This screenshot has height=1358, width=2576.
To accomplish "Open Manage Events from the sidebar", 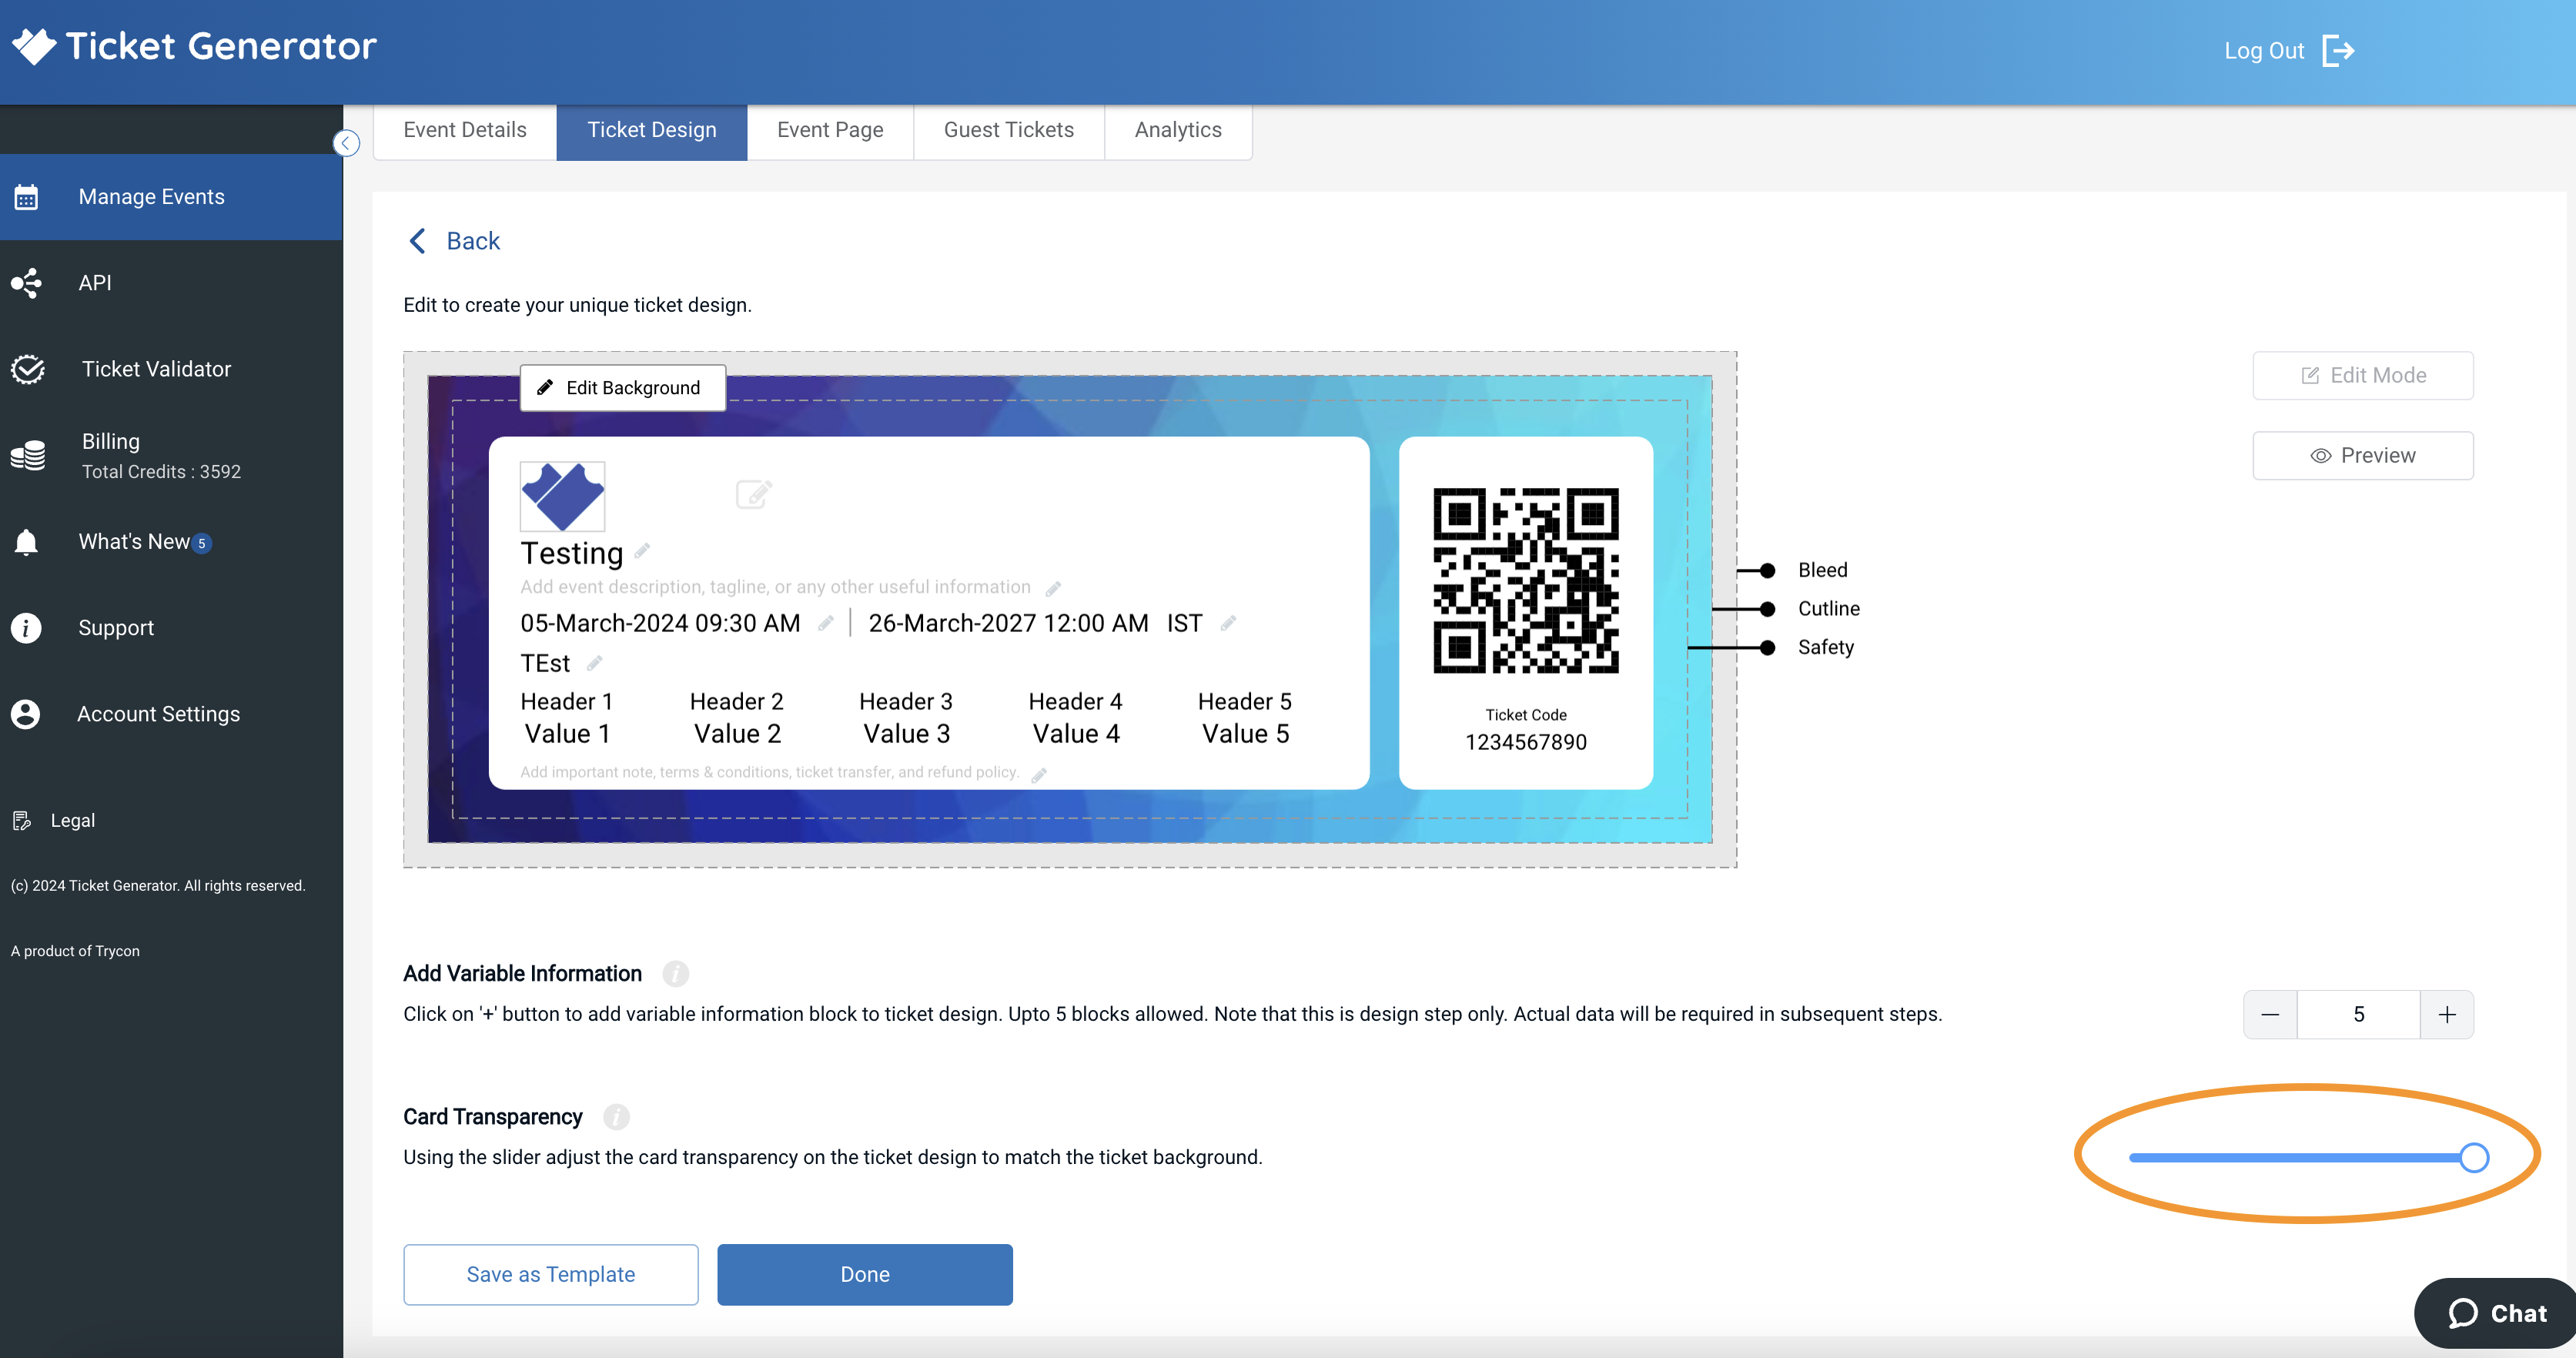I will click(x=151, y=196).
